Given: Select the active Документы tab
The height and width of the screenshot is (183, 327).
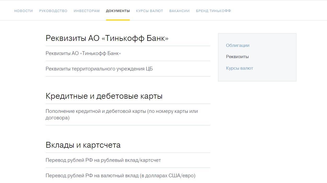Looking at the screenshot, I should (x=118, y=11).
